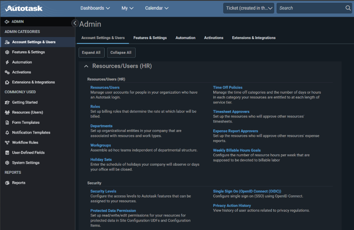Select Activations in the sidebar
The height and width of the screenshot is (230, 354).
tap(37, 72)
